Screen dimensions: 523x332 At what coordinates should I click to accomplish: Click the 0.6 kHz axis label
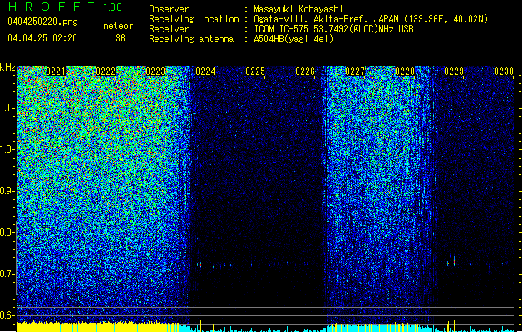coord(7,315)
